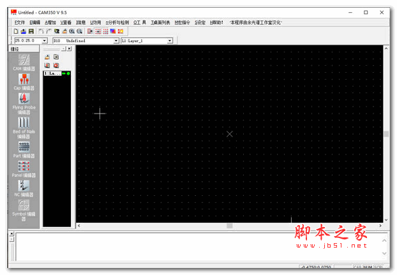The height and width of the screenshot is (275, 397).
Task: Switch to the CAM editor shortcut
Action: (24, 63)
